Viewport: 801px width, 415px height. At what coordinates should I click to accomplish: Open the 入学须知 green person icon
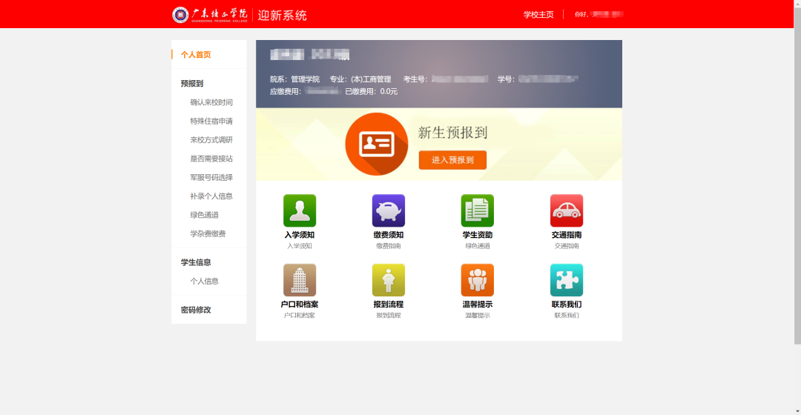(x=300, y=210)
